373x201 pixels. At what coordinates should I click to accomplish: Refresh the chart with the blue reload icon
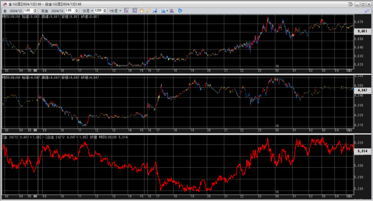pos(180,11)
